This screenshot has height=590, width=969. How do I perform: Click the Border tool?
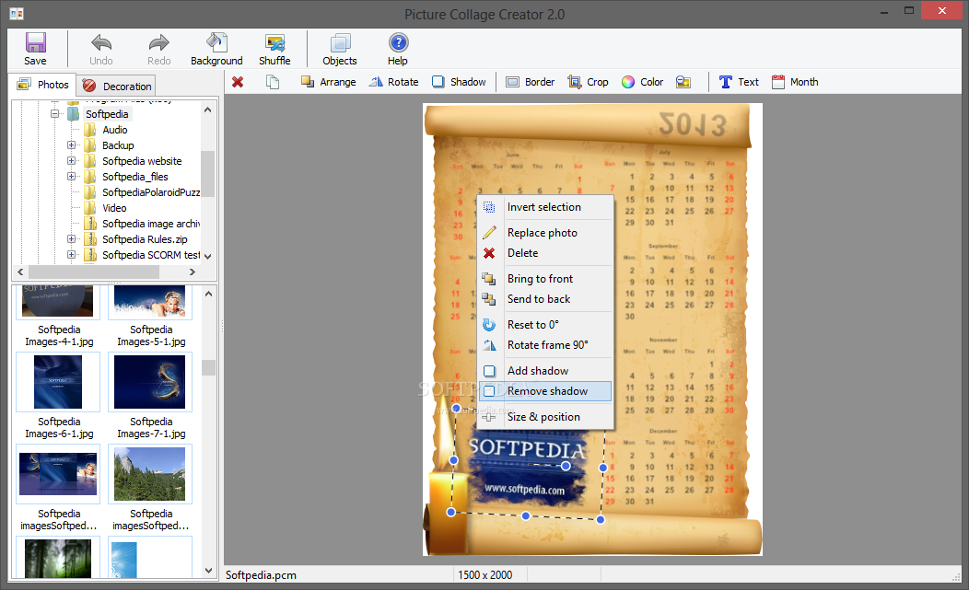[x=530, y=82]
